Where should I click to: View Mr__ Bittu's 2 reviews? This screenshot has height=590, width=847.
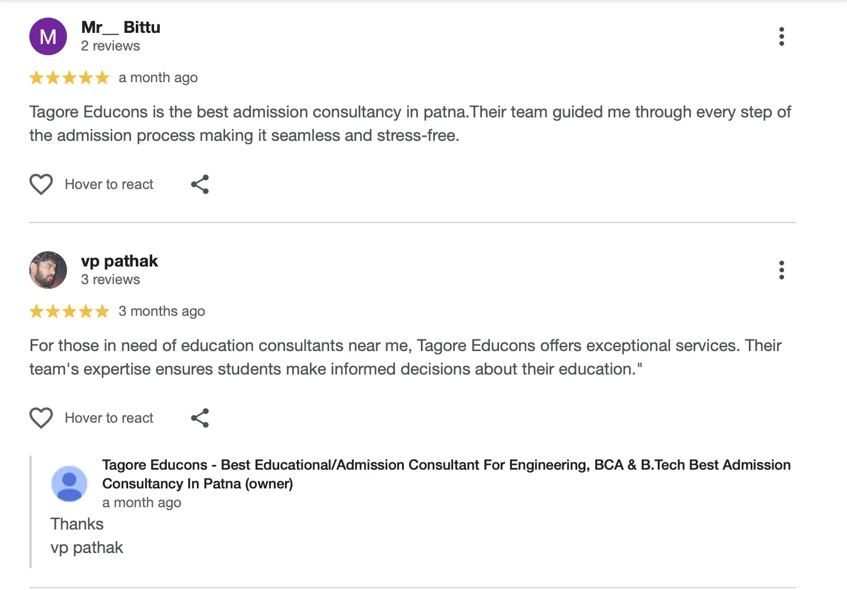(111, 46)
